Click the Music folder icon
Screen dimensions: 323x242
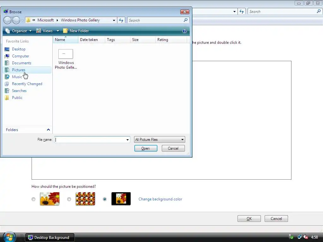(7, 77)
